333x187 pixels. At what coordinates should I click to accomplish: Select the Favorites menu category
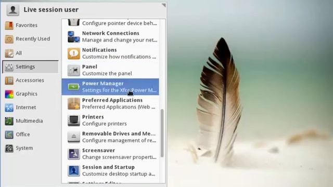click(x=30, y=25)
